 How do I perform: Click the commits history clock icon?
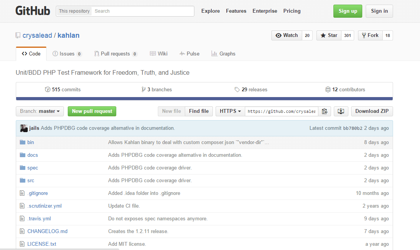48,89
